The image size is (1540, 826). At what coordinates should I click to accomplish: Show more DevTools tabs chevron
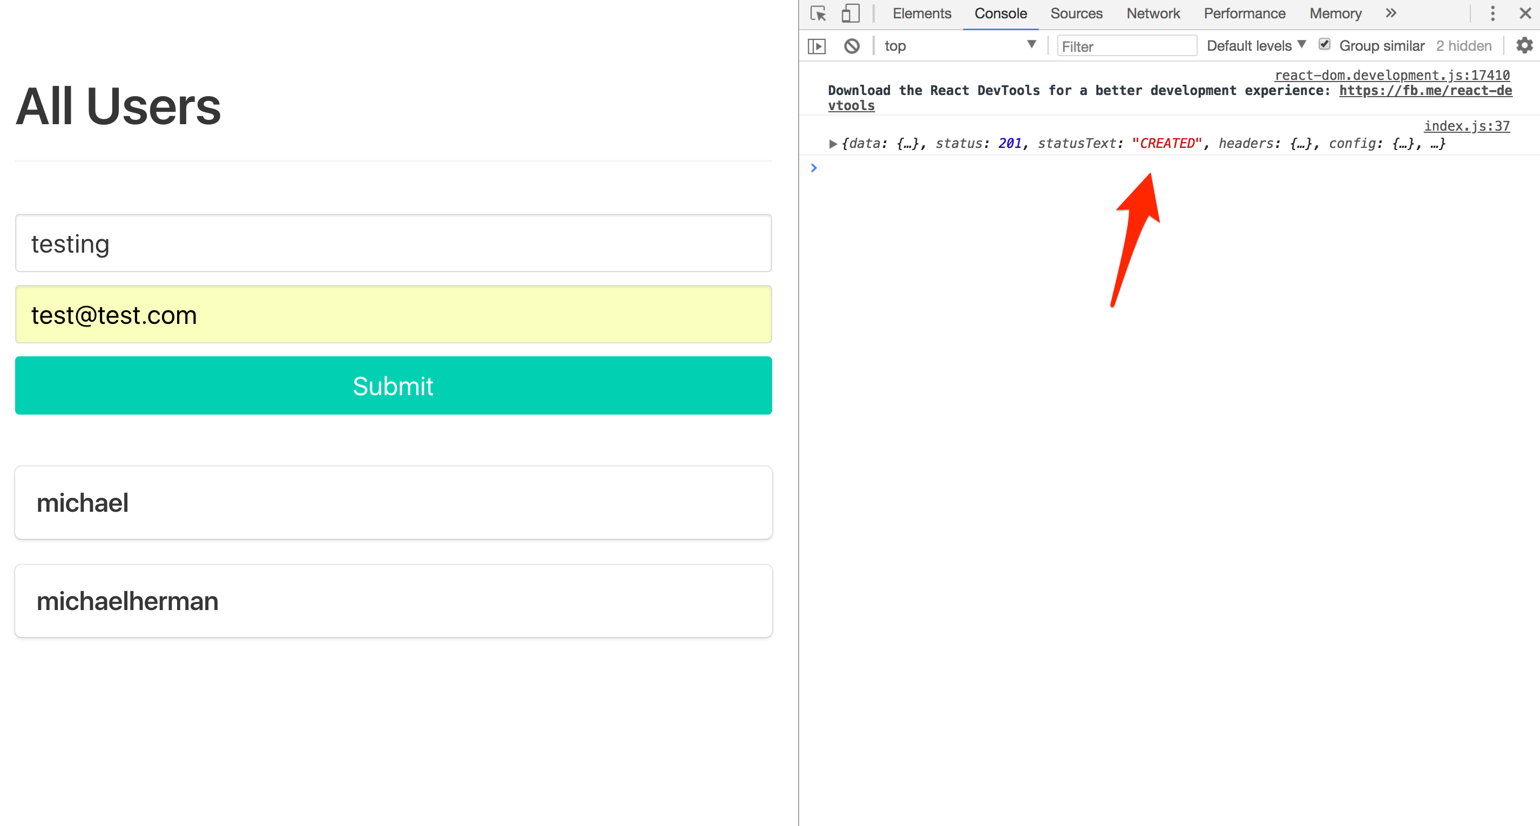coord(1391,13)
